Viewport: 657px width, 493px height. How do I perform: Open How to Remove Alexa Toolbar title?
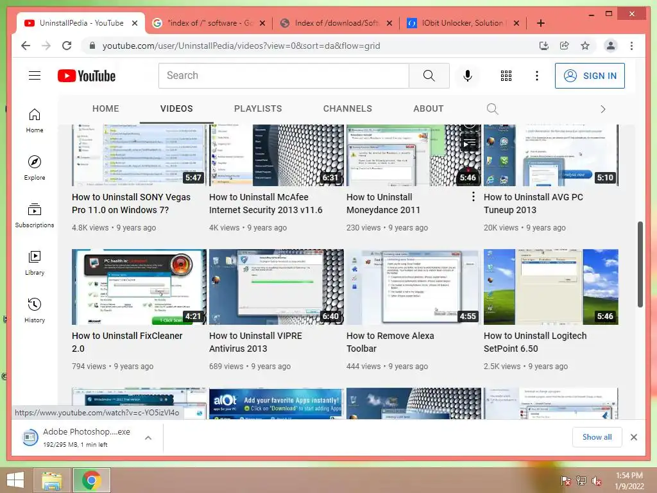tap(390, 342)
